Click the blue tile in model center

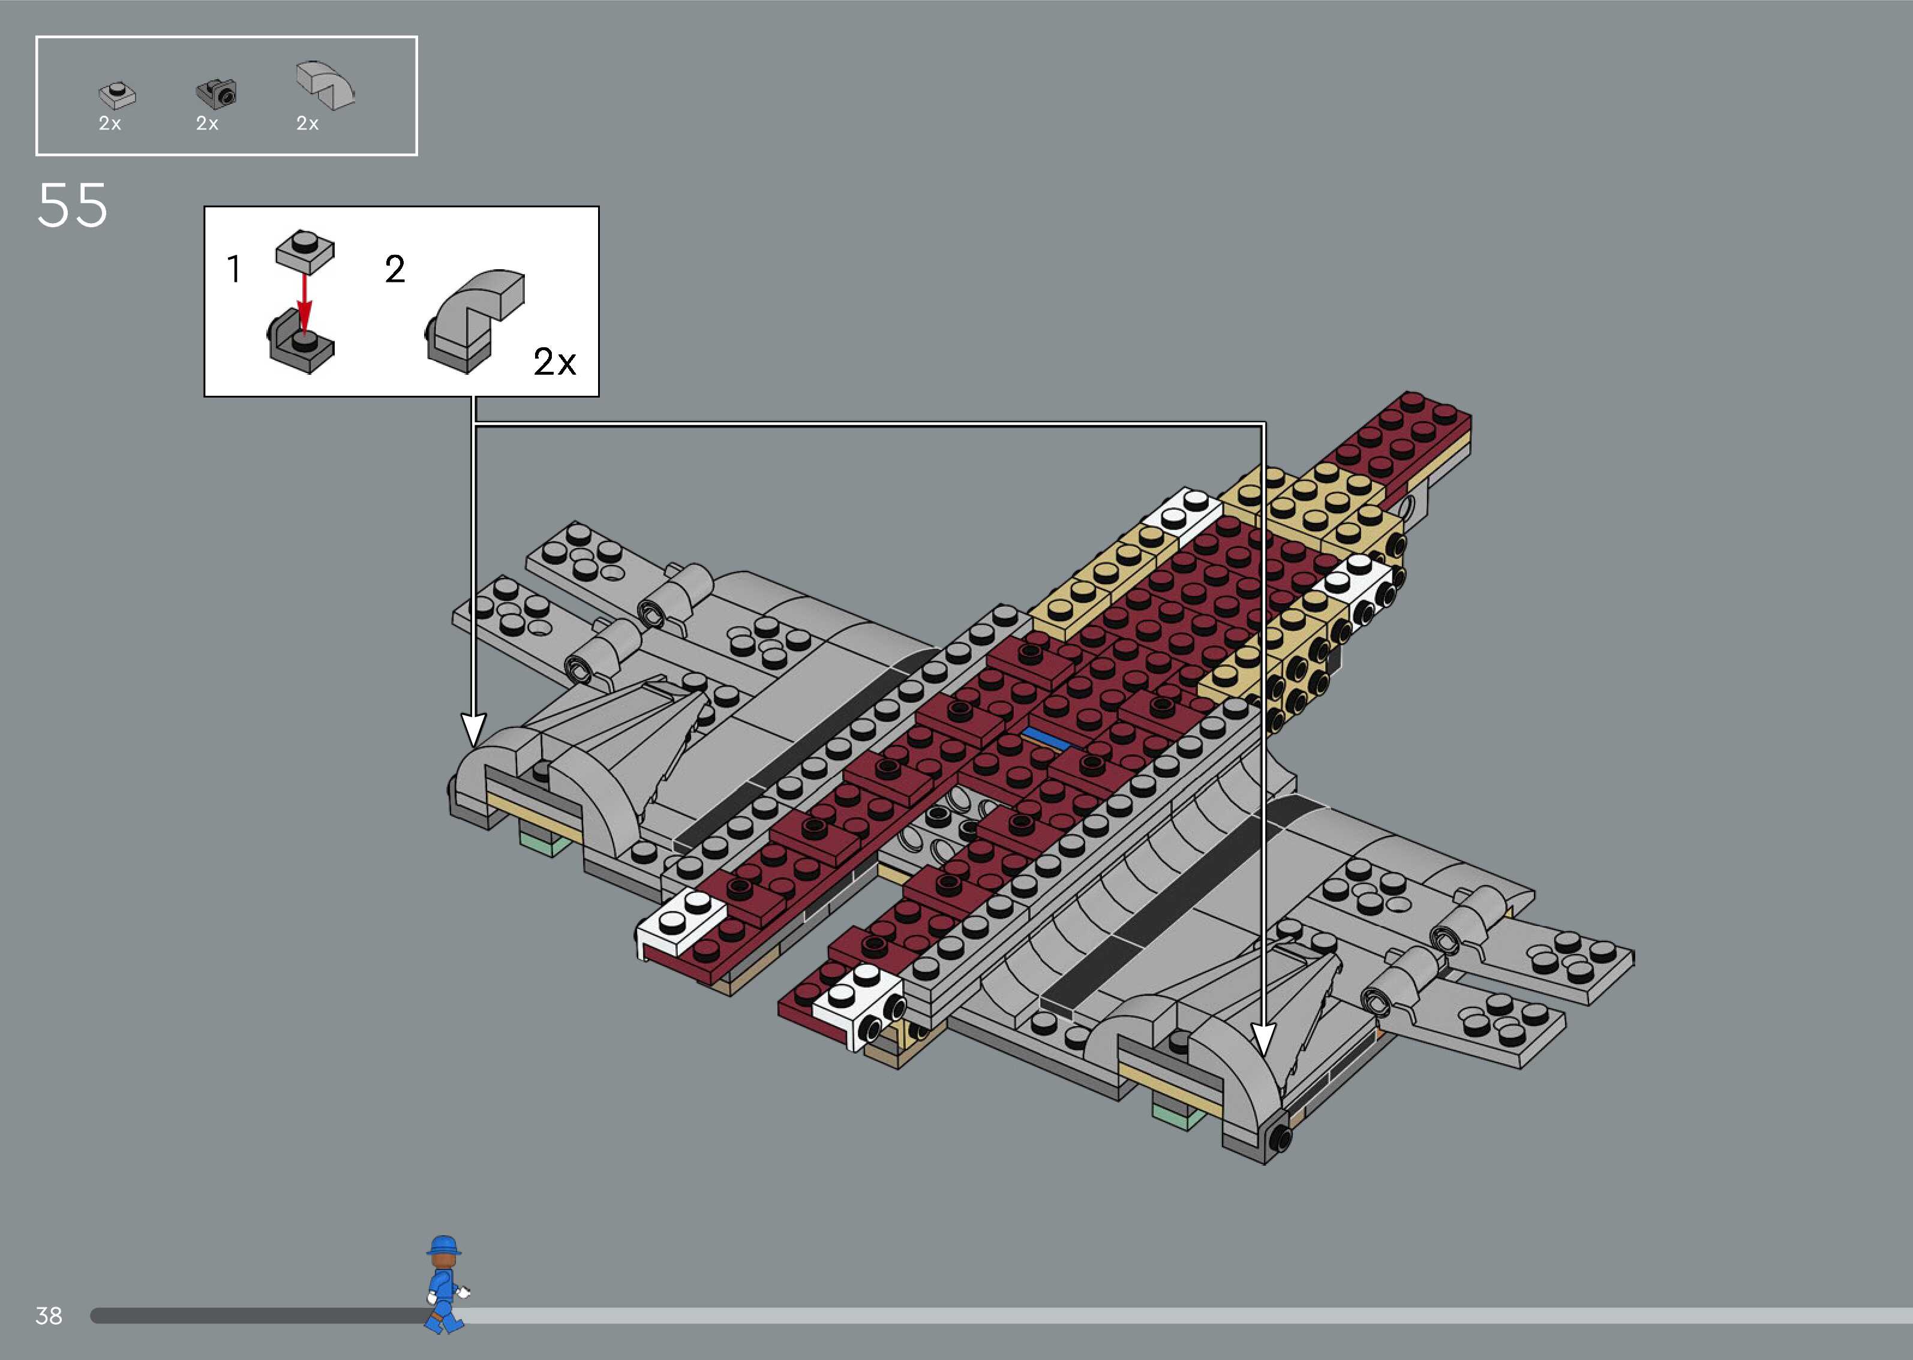(x=1046, y=738)
